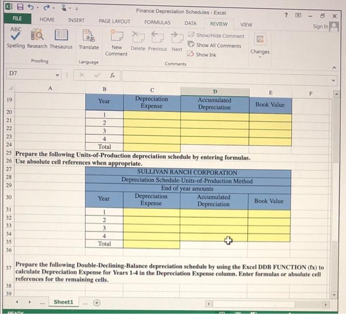Click the Name Box showing D7
This screenshot has width=346, height=314.
(x=31, y=74)
